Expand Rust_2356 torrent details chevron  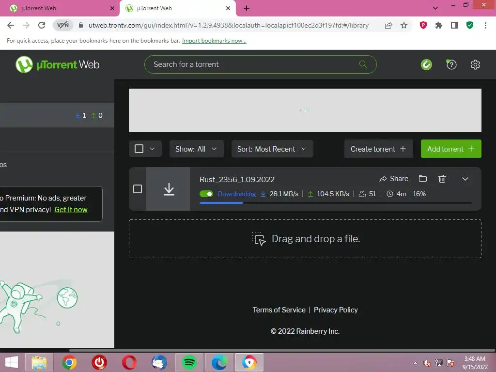tap(465, 179)
